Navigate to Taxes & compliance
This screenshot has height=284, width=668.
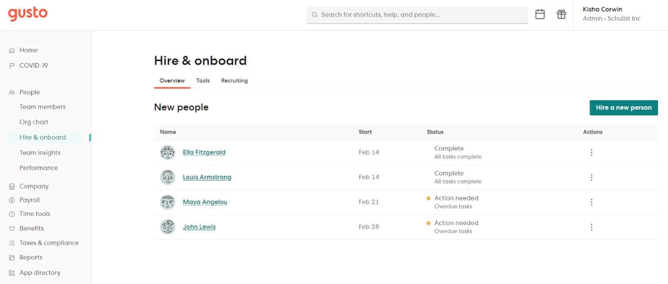point(49,243)
